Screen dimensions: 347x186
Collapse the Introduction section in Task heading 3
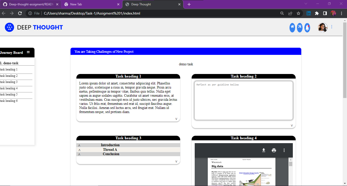click(79, 145)
